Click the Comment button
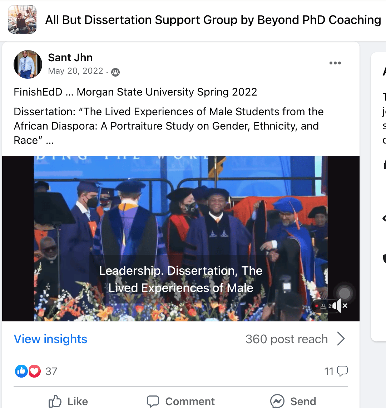Viewport: 386px width, 408px height. pos(181,401)
